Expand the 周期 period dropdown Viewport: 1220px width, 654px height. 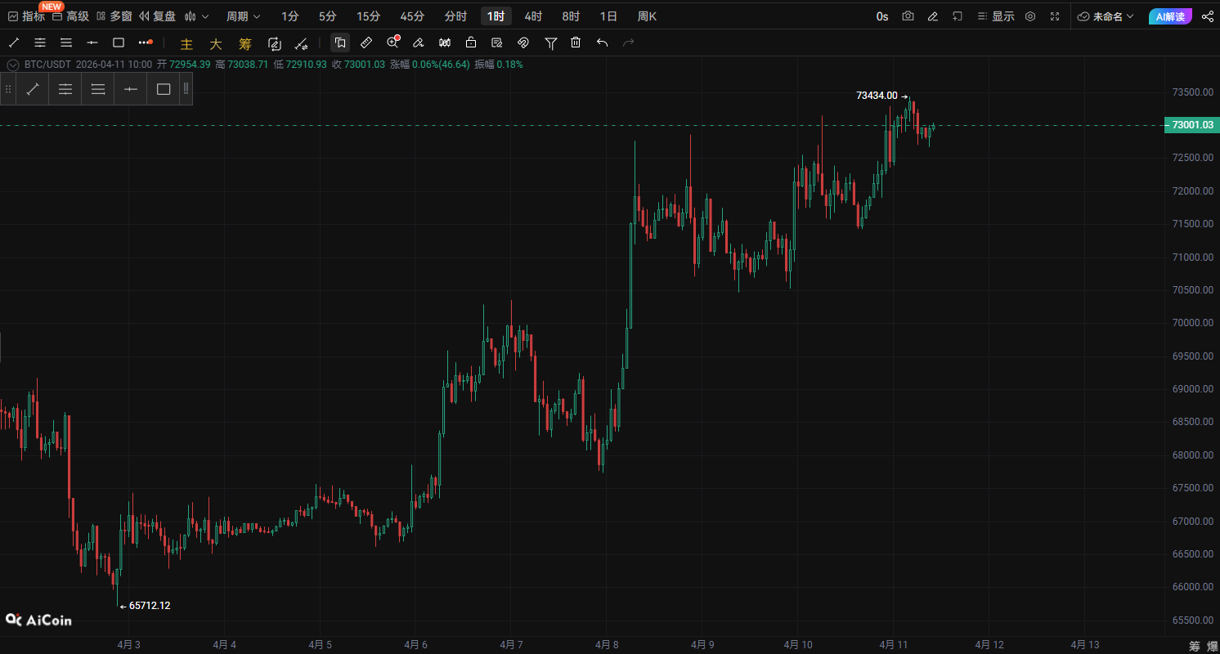244,16
